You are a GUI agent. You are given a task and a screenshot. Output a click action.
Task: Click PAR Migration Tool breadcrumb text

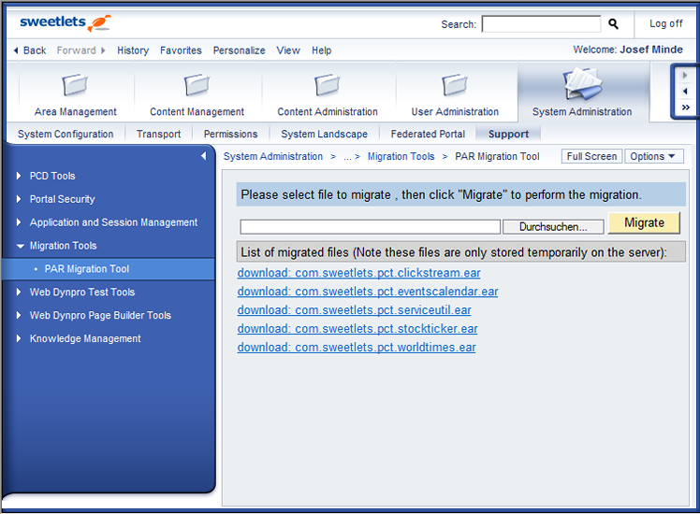[497, 156]
